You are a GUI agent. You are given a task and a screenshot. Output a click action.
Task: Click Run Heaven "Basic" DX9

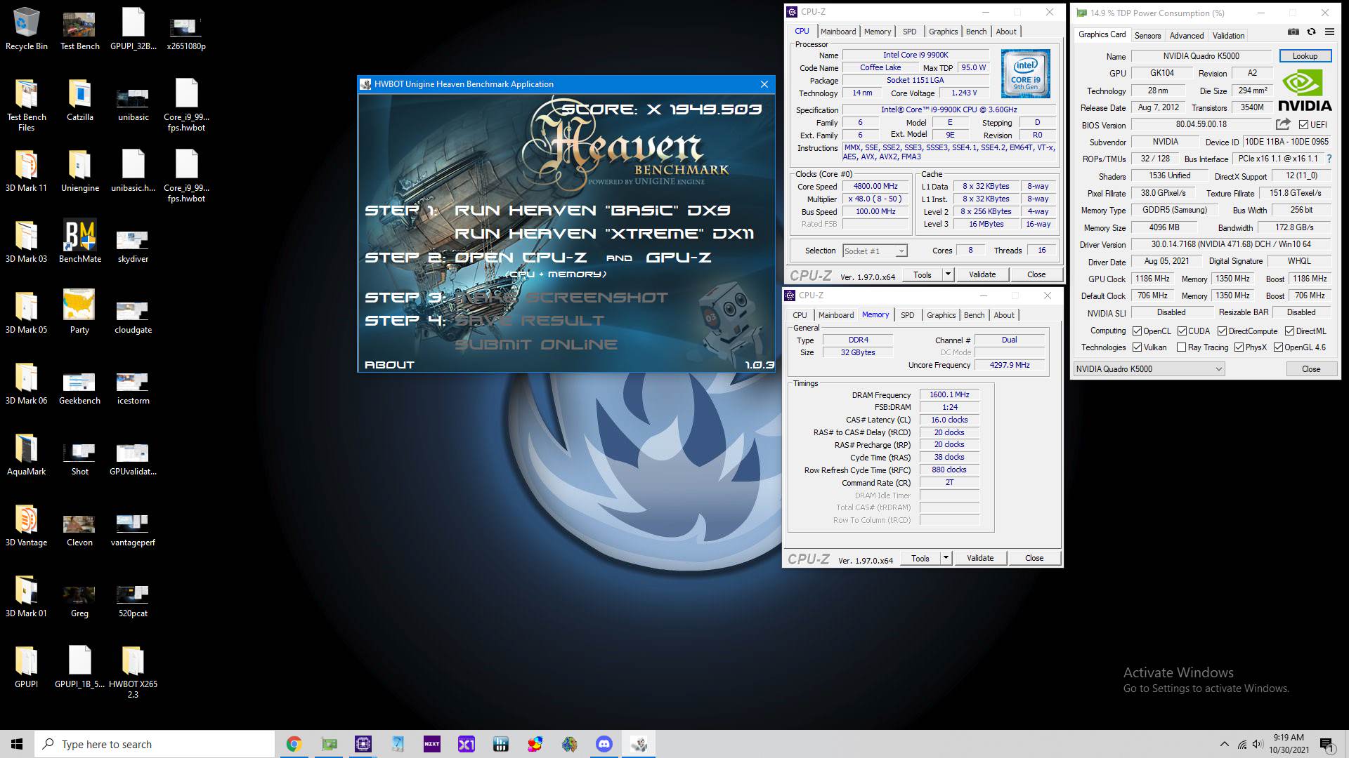592,211
